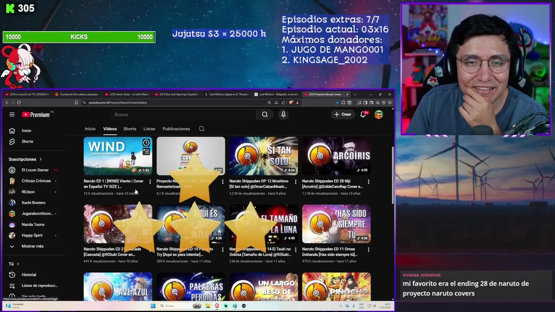The image size is (555, 312).
Task: Search within channel using magnifier icon
Action: (x=202, y=129)
